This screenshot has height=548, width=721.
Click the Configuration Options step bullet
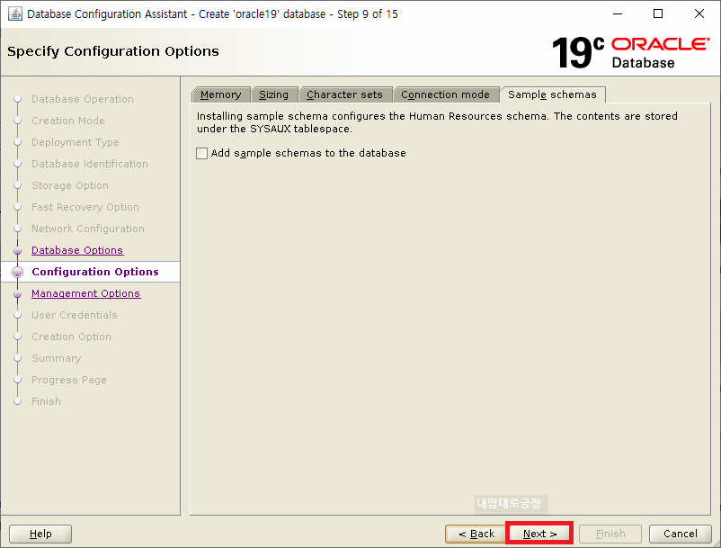17,272
